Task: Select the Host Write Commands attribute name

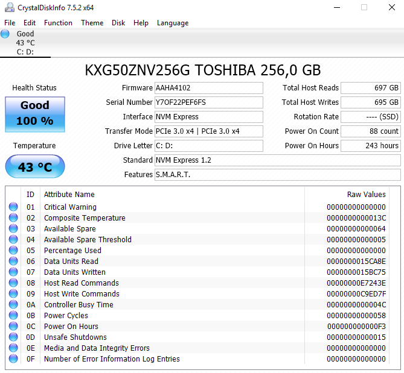Action: coord(82,294)
